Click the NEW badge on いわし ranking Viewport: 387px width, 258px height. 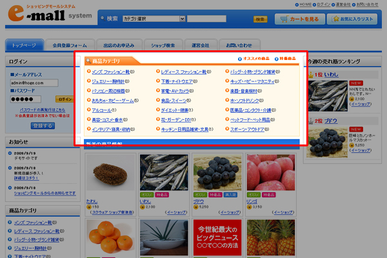click(x=356, y=84)
